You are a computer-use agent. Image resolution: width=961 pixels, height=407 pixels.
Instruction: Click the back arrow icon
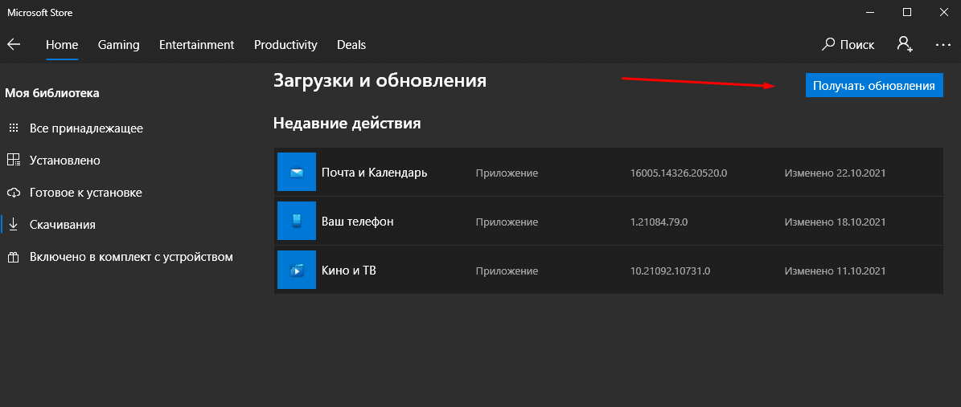coord(14,45)
